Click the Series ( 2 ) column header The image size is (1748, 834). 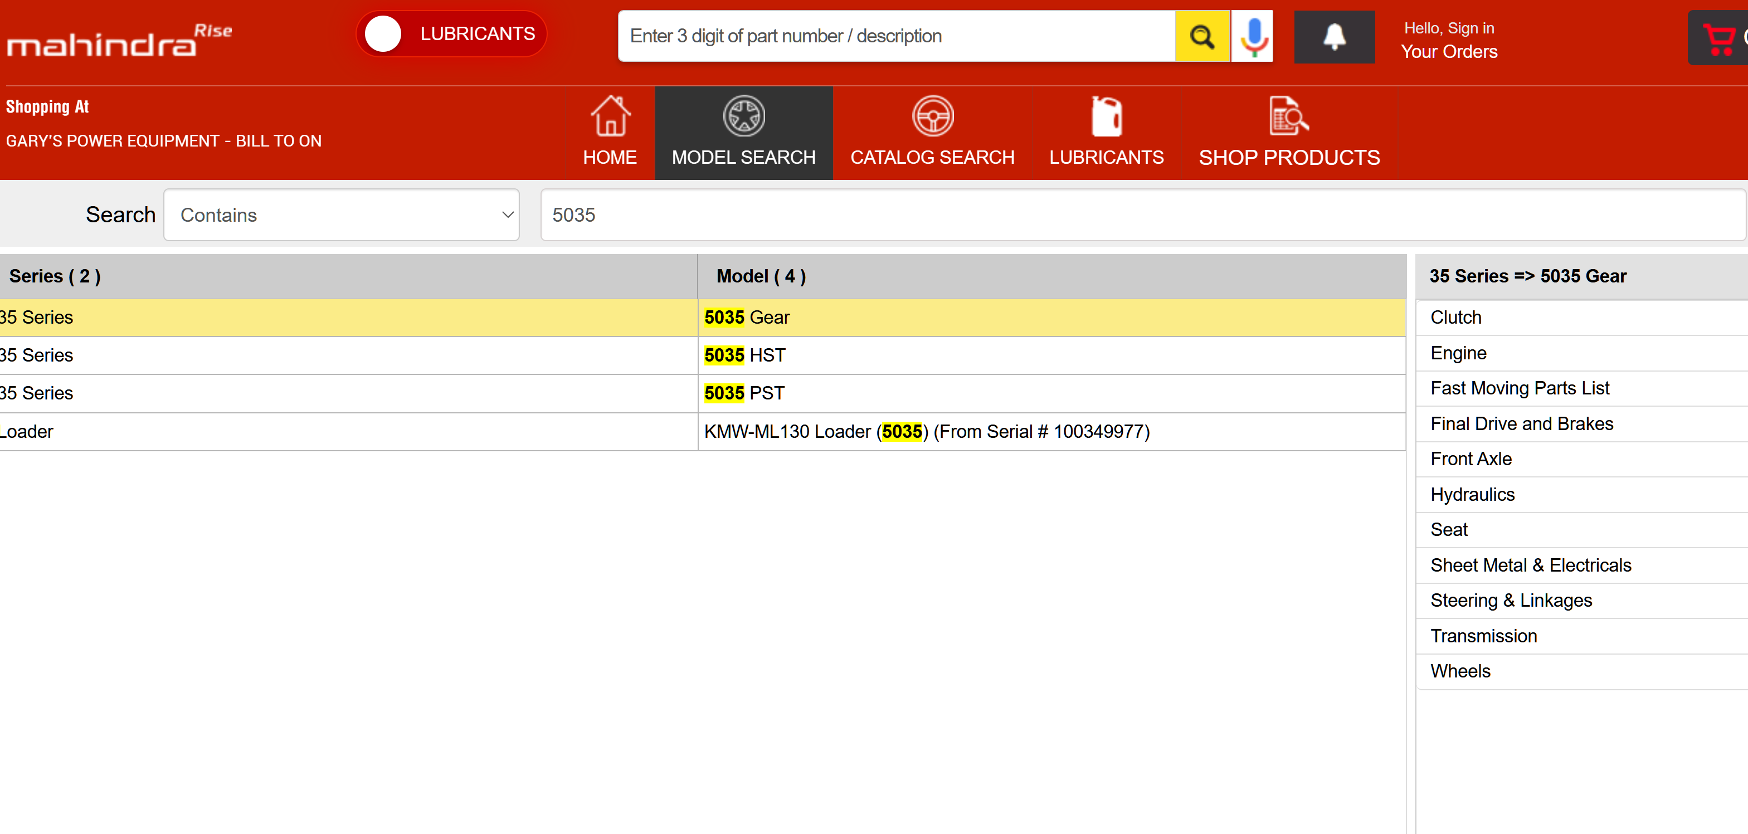coord(348,276)
